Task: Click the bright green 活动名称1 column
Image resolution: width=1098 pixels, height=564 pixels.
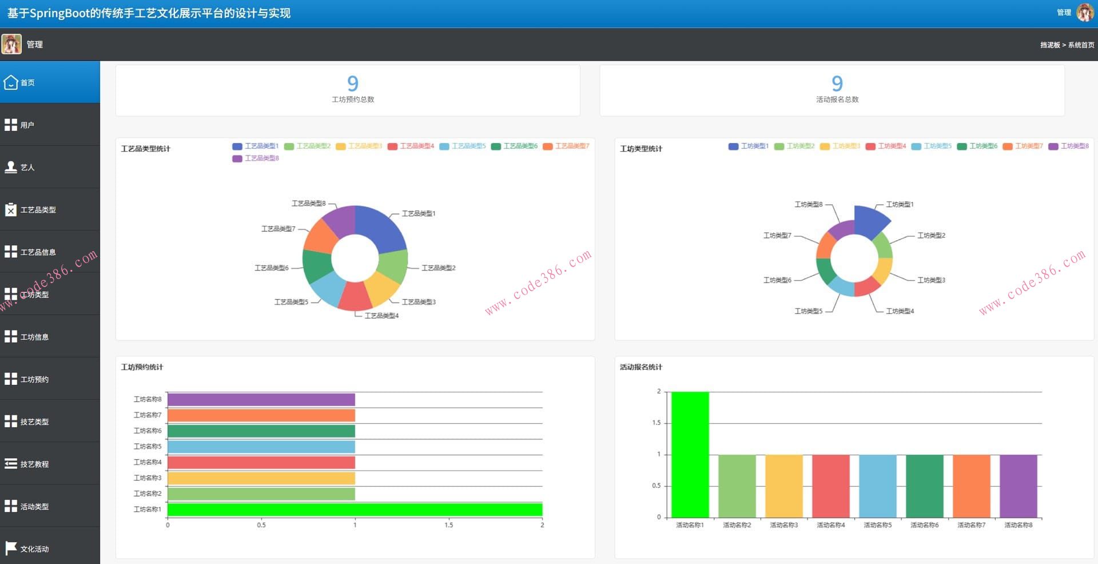Action: coord(690,455)
